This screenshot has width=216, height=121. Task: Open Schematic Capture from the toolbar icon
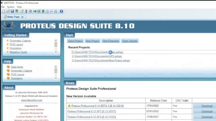pyautogui.click(x=26, y=11)
